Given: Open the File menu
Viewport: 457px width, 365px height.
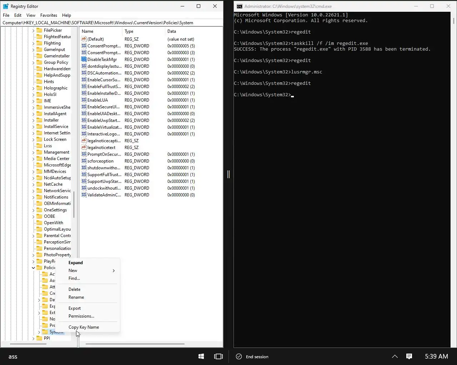Looking at the screenshot, I should coord(6,15).
